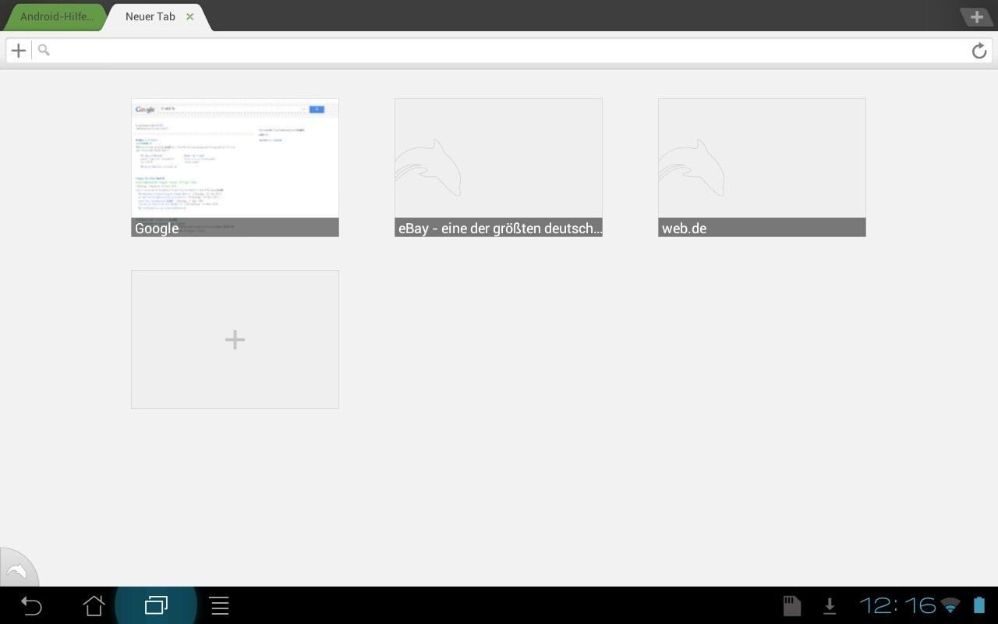The image size is (998, 624).
Task: Switch to the Android-Hilfe tab
Action: 56,16
